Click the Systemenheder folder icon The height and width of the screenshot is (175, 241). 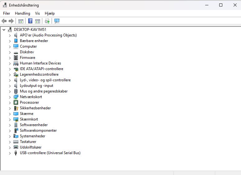click(x=16, y=136)
